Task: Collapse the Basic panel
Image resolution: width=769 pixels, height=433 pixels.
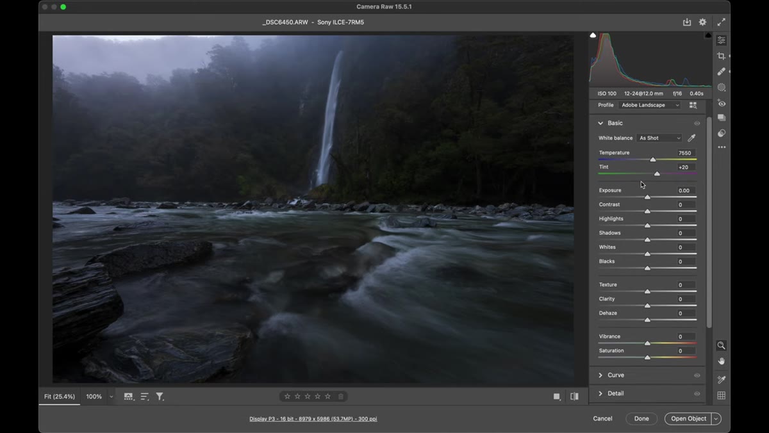Action: tap(600, 123)
